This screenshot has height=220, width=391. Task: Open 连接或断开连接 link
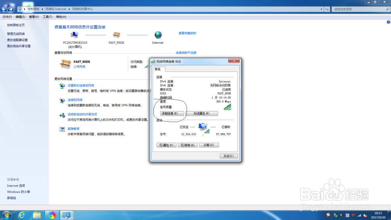[x=186, y=53]
